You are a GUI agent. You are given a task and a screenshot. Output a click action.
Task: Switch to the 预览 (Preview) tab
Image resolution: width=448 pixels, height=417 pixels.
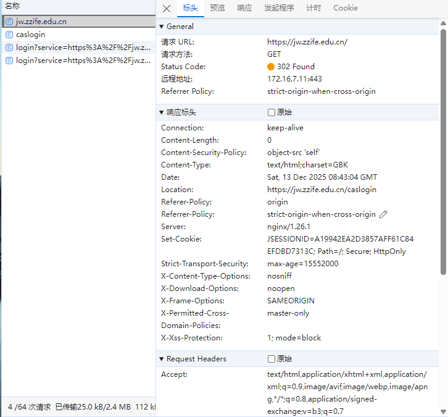pyautogui.click(x=217, y=8)
